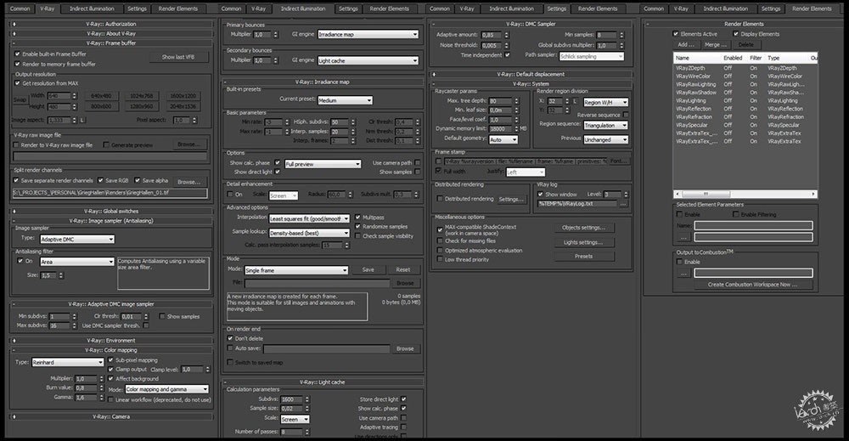Click Create Combustion Workspace Now button

(x=752, y=285)
